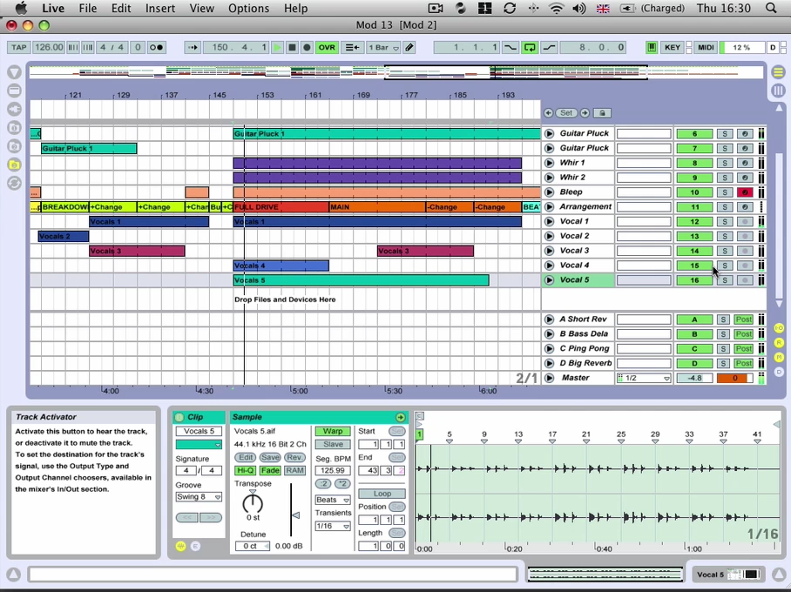
Task: Stop playback with the Stop button
Action: click(292, 47)
